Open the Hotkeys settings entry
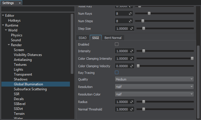 14,20
